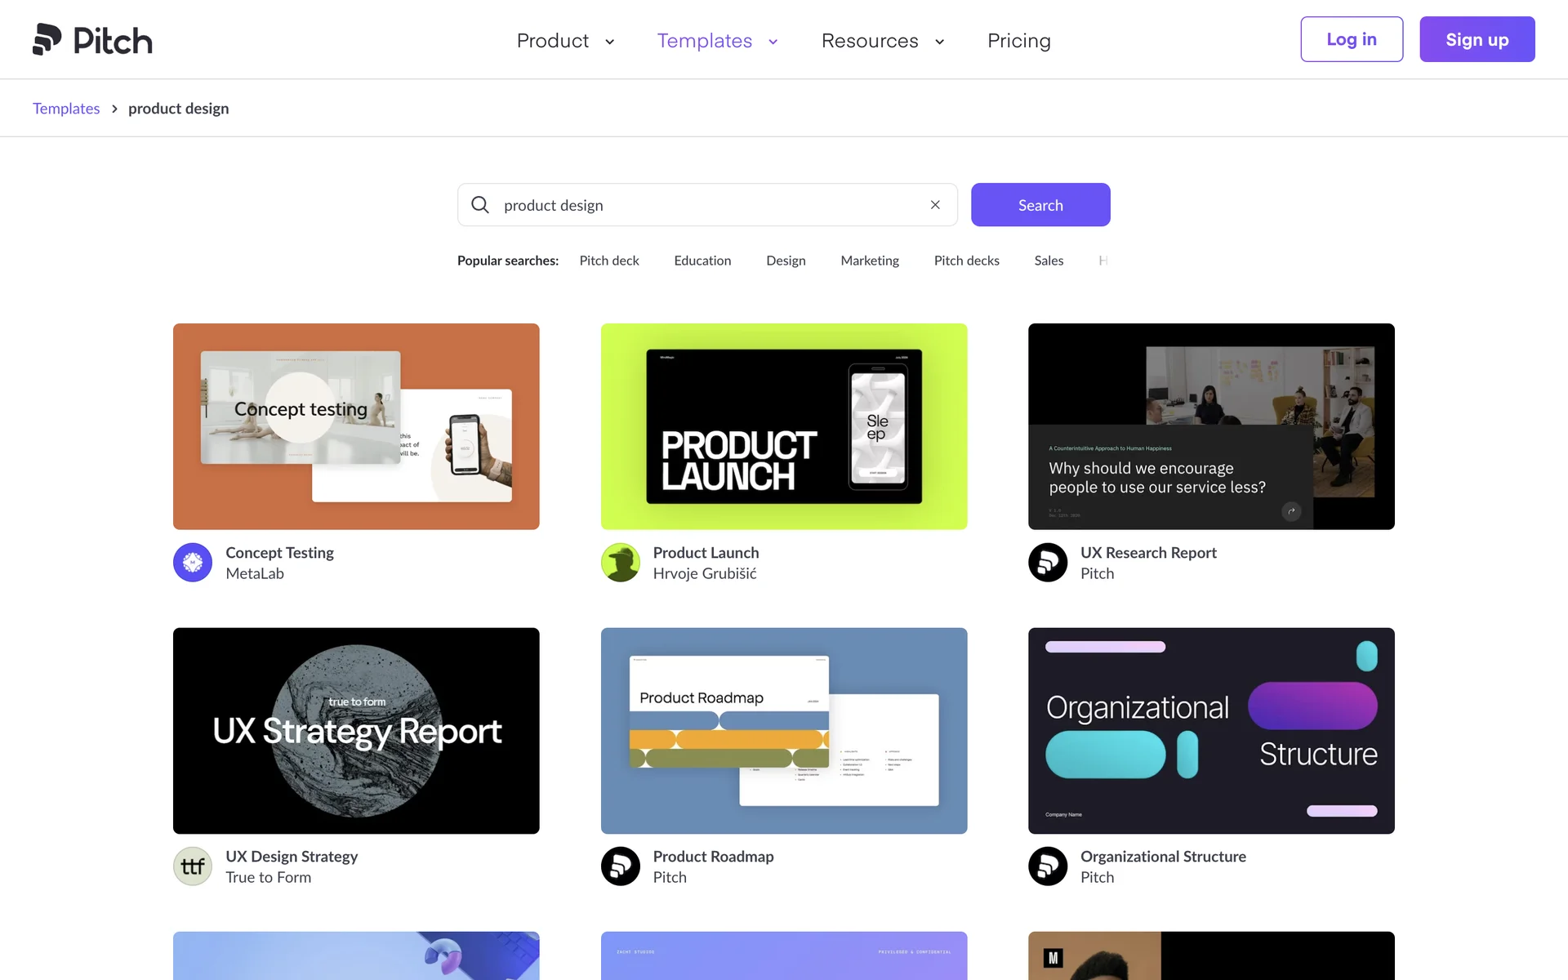The image size is (1568, 980).
Task: Click Hrvoje Grubišić's profile avatar
Action: click(x=621, y=563)
